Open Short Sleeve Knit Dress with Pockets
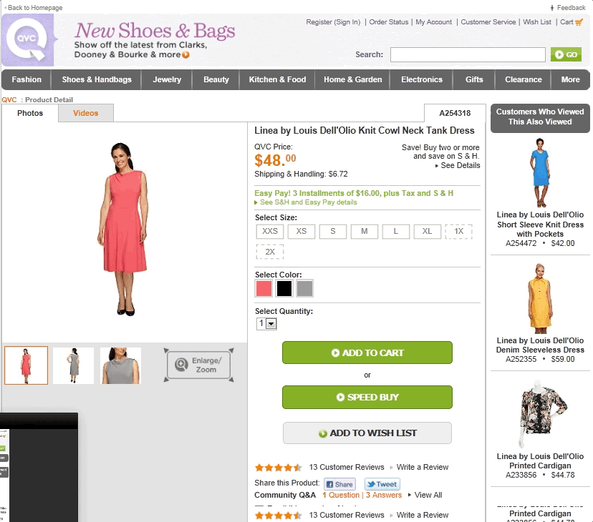593x522 pixels. click(540, 225)
